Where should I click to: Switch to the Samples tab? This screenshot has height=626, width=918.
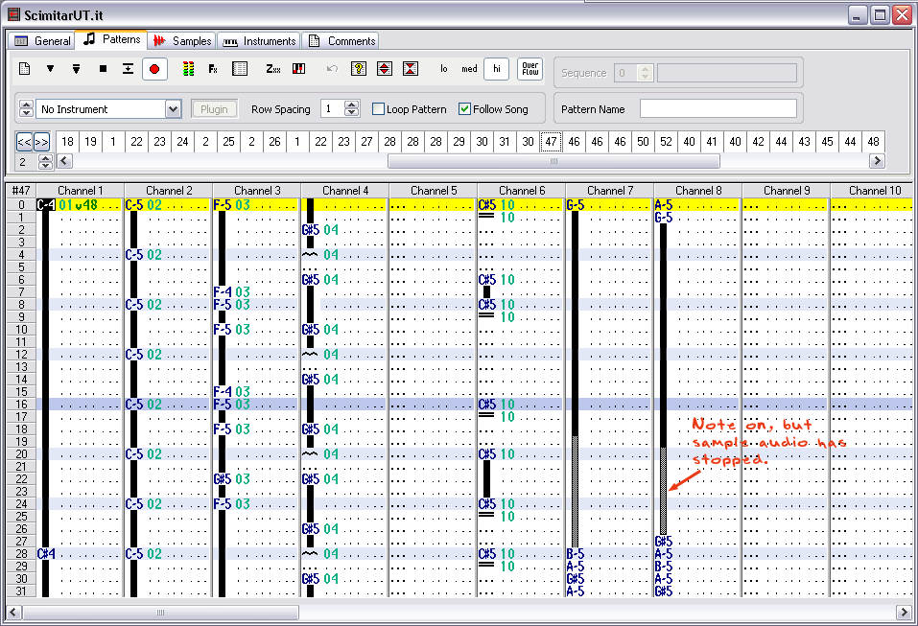coord(182,41)
